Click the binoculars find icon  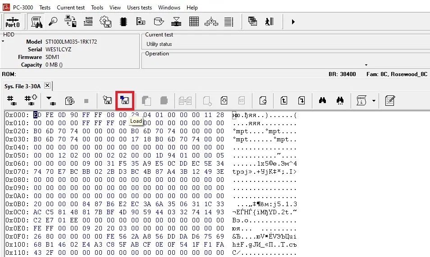322,100
